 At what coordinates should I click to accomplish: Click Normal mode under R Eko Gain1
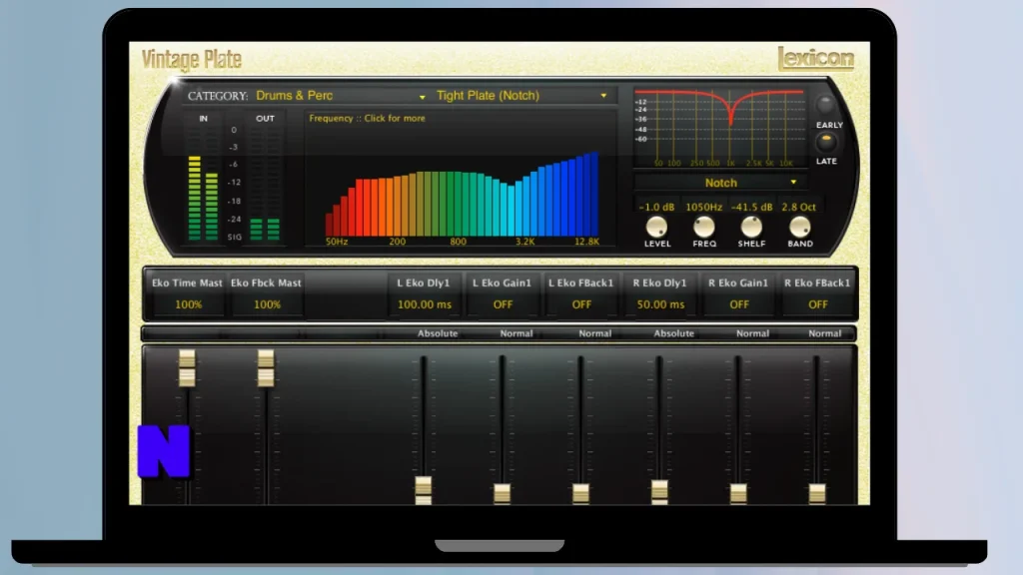tap(752, 333)
